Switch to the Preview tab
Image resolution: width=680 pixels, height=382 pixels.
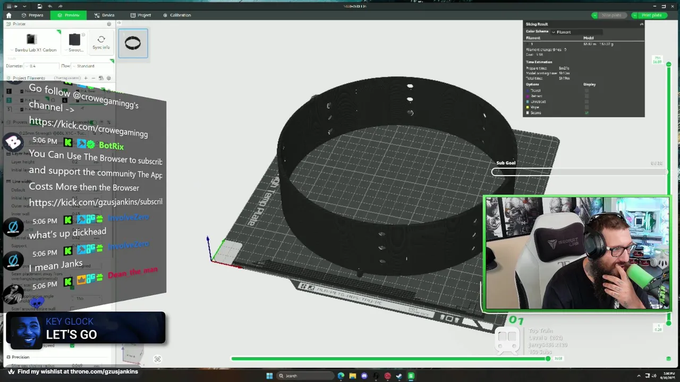pyautogui.click(x=69, y=15)
